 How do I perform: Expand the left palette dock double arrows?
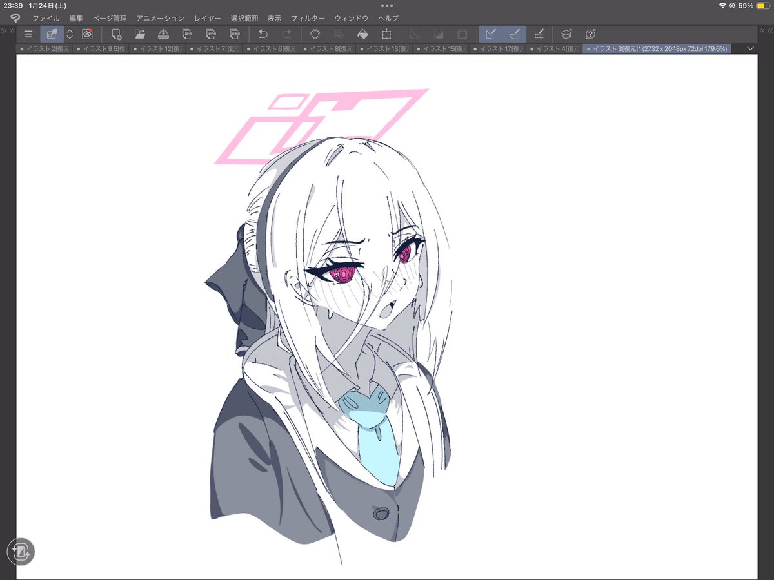[x=8, y=32]
